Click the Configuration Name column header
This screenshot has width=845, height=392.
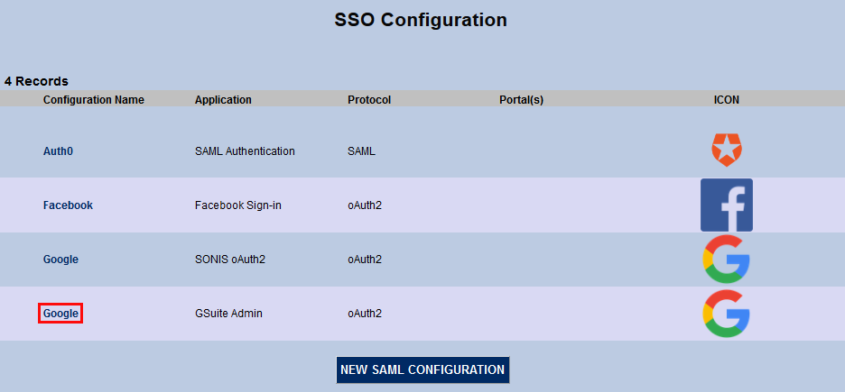coord(94,100)
